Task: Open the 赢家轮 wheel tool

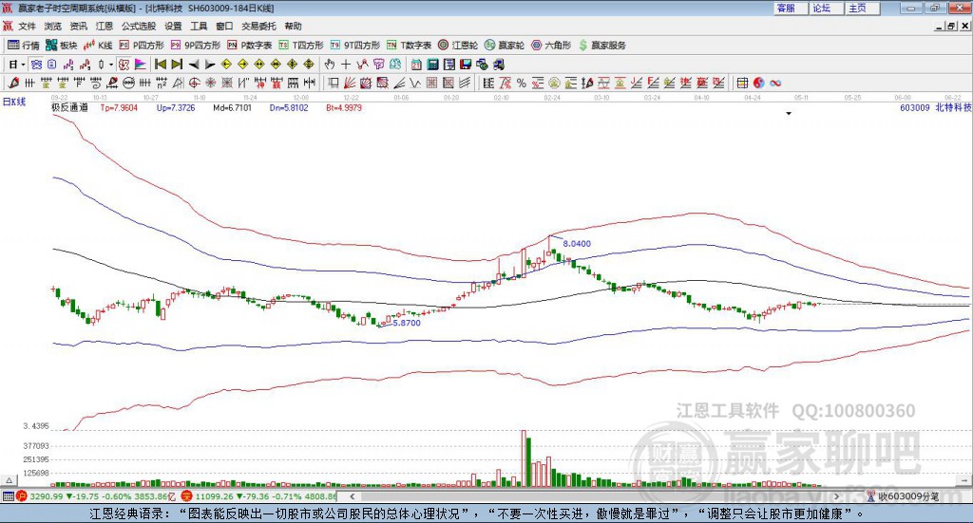Action: coord(505,46)
